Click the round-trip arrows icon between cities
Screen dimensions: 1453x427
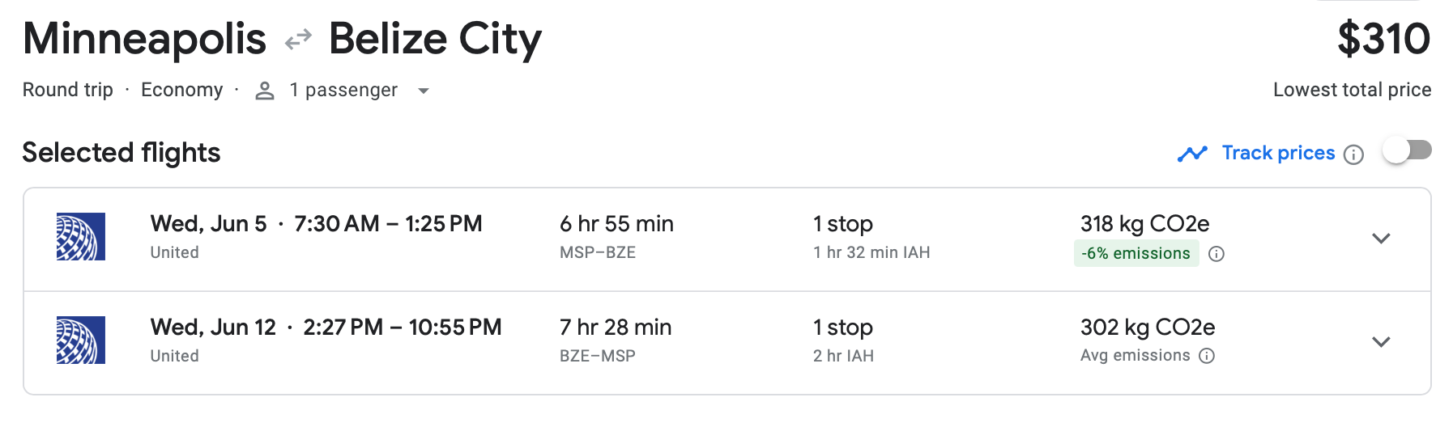tap(298, 39)
